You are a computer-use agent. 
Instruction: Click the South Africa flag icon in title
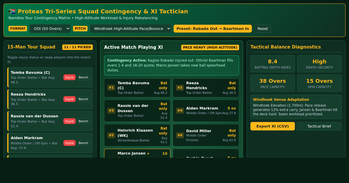pyautogui.click(x=12, y=11)
